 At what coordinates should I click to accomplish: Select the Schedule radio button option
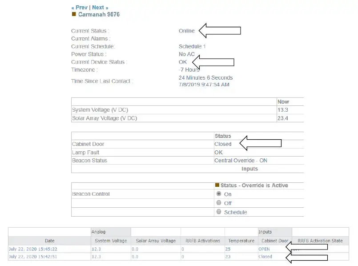pos(218,212)
